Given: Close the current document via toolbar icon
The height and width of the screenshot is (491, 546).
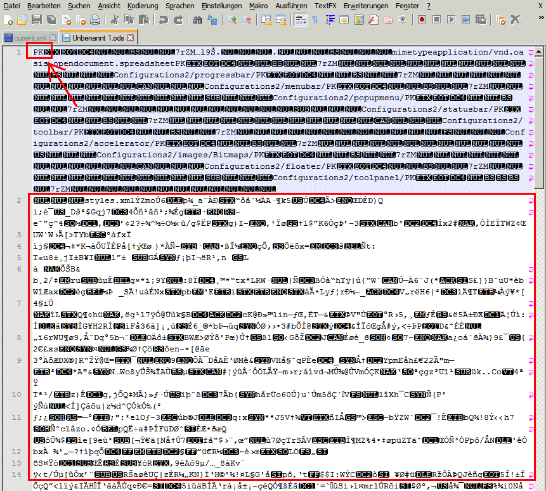Looking at the screenshot, I should point(67,20).
